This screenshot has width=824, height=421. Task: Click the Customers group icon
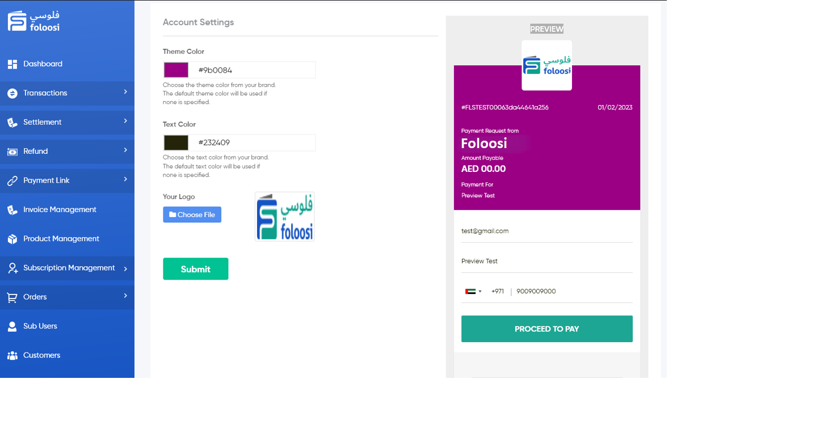click(x=12, y=356)
